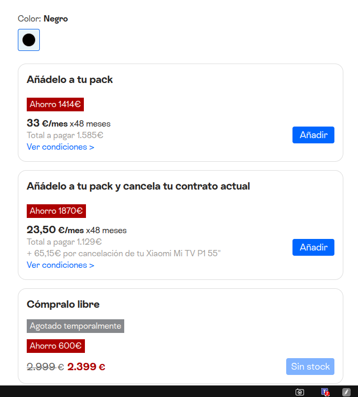Viewport: 358px width, 397px height.
Task: Click the "cancela tu contrato actual" heading
Action: [186, 186]
